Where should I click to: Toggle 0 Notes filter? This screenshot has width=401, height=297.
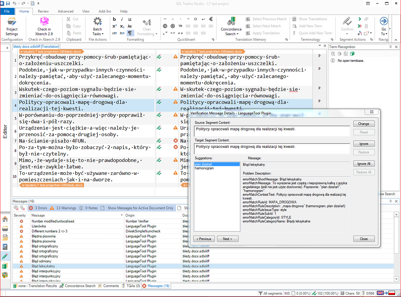coord(89,208)
